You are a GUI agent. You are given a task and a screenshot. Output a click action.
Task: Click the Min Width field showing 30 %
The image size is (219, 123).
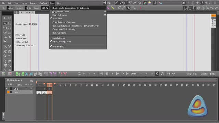28,8
